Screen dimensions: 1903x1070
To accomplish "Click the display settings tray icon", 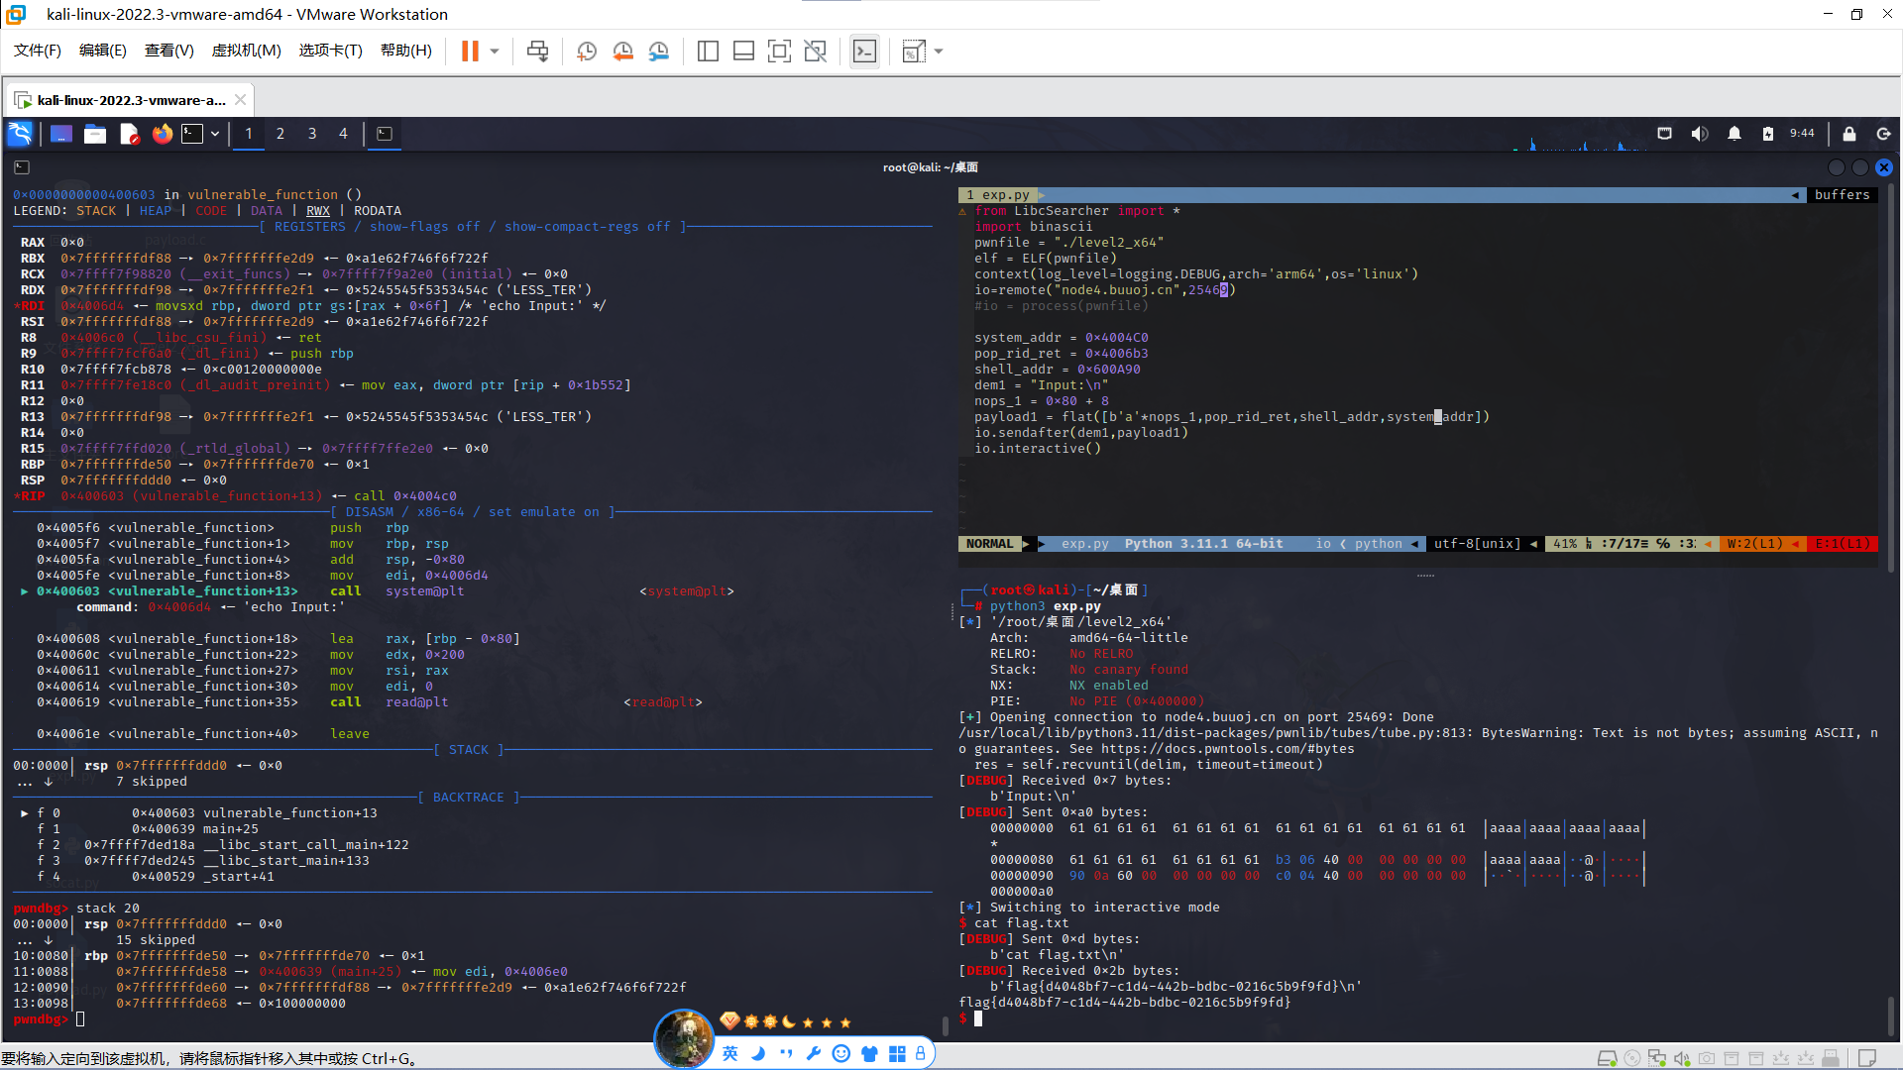I will click(x=1665, y=134).
